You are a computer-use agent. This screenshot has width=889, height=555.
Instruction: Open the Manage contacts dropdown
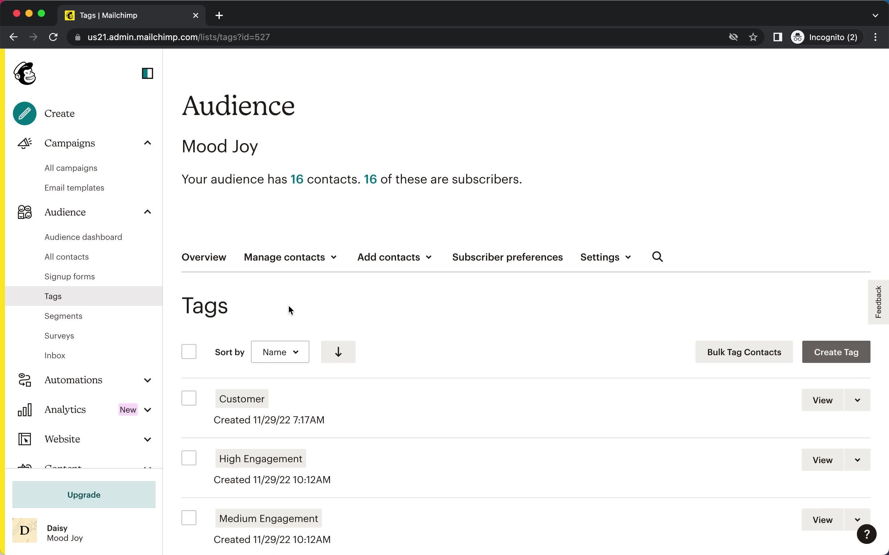290,257
